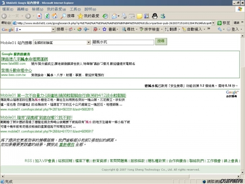
Task: Click 翻譯 translate button
Action: pyautogui.click(x=171, y=29)
